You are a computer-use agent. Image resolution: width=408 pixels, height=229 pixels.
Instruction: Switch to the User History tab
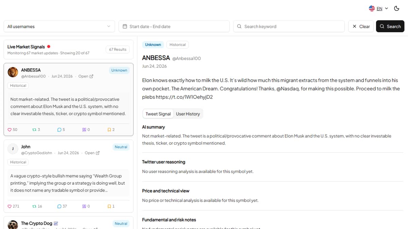188,114
